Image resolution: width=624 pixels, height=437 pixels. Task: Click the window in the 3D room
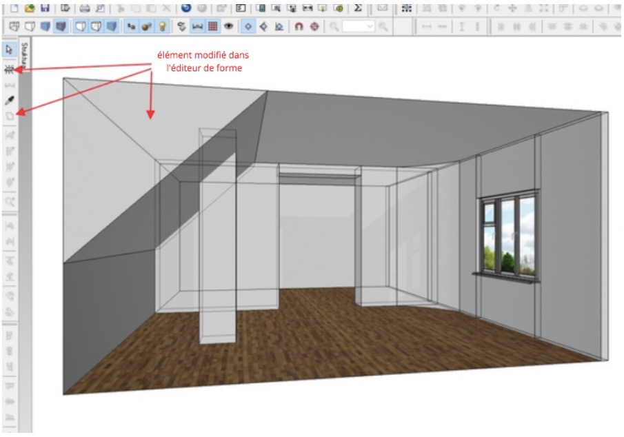coord(509,234)
